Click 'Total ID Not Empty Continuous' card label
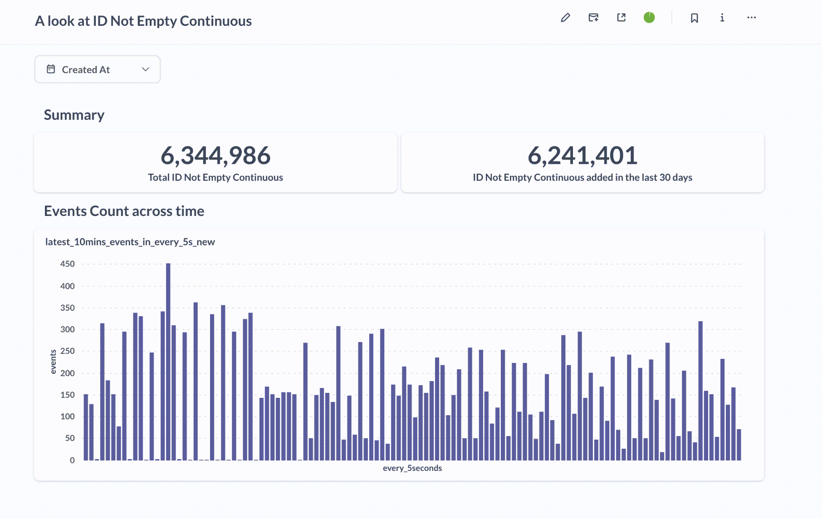This screenshot has height=519, width=822. (215, 177)
